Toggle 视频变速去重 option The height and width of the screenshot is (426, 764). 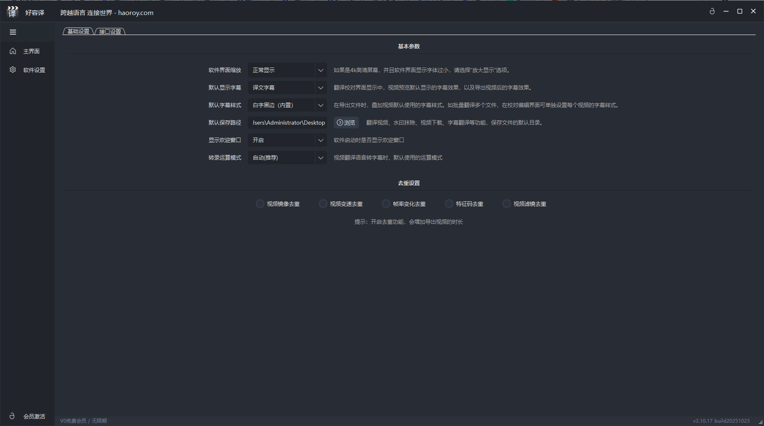[x=323, y=204]
